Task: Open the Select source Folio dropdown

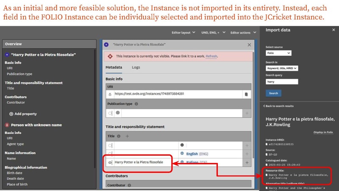Action: (x=278, y=53)
